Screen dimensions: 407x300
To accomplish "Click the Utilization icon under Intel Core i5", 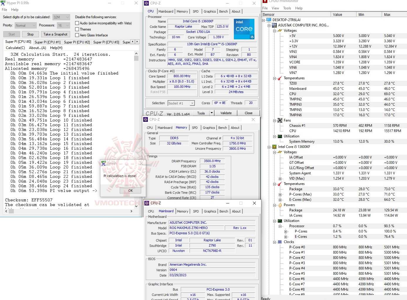I will click(x=280, y=221).
